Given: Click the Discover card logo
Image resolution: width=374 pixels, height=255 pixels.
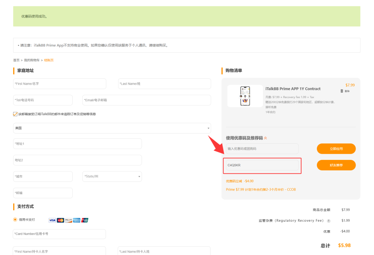Looking at the screenshot, I should pyautogui.click(x=69, y=220).
